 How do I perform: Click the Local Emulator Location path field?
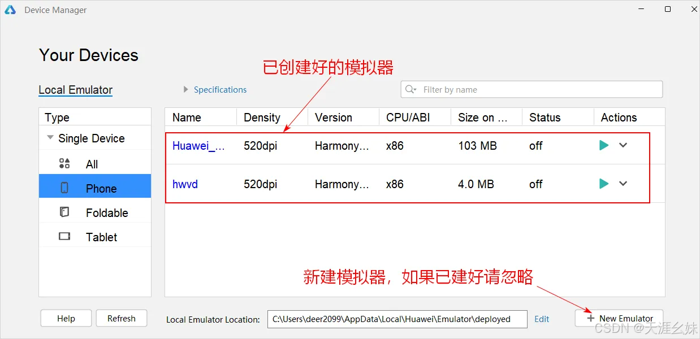[x=397, y=319]
